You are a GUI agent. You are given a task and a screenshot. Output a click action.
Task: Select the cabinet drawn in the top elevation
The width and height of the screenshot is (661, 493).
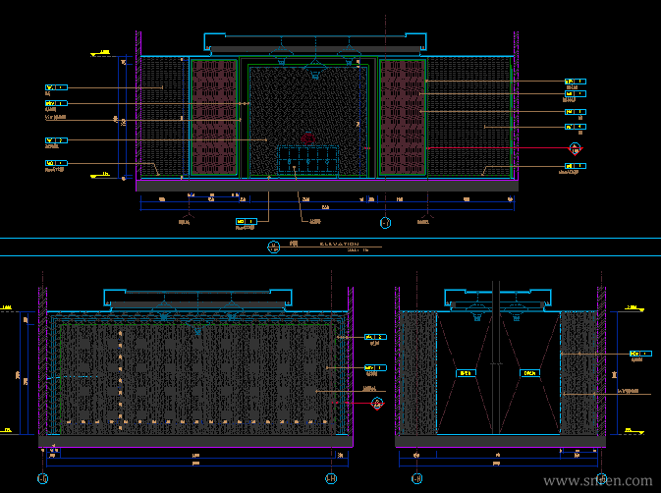[307, 159]
